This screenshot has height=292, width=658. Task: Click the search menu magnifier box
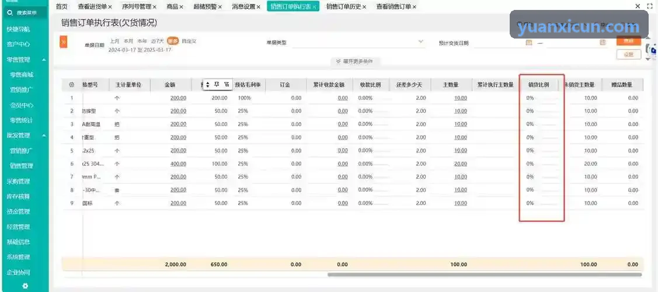tap(25, 13)
